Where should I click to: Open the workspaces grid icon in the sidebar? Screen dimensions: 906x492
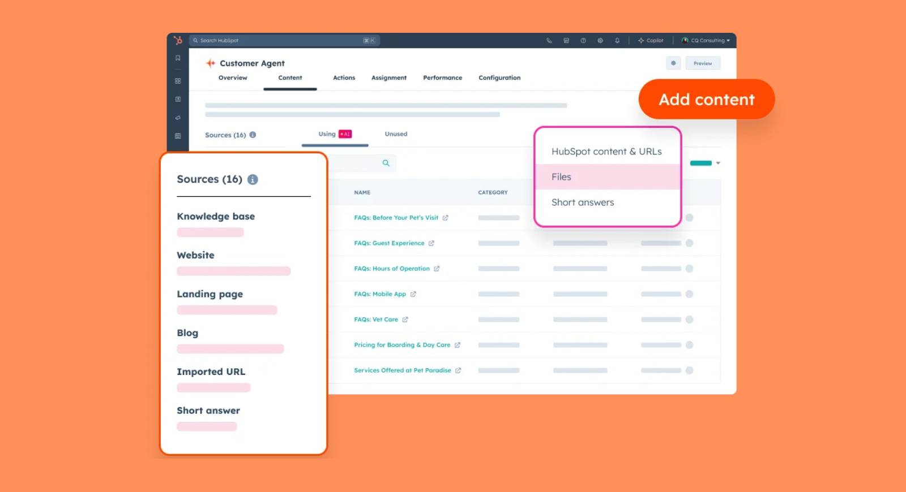[x=178, y=81]
